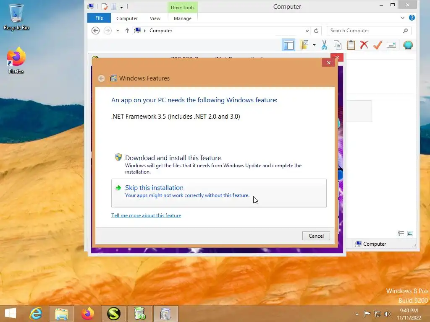This screenshot has width=430, height=322.
Task: Click the Action Center flag icon
Action: click(x=367, y=314)
